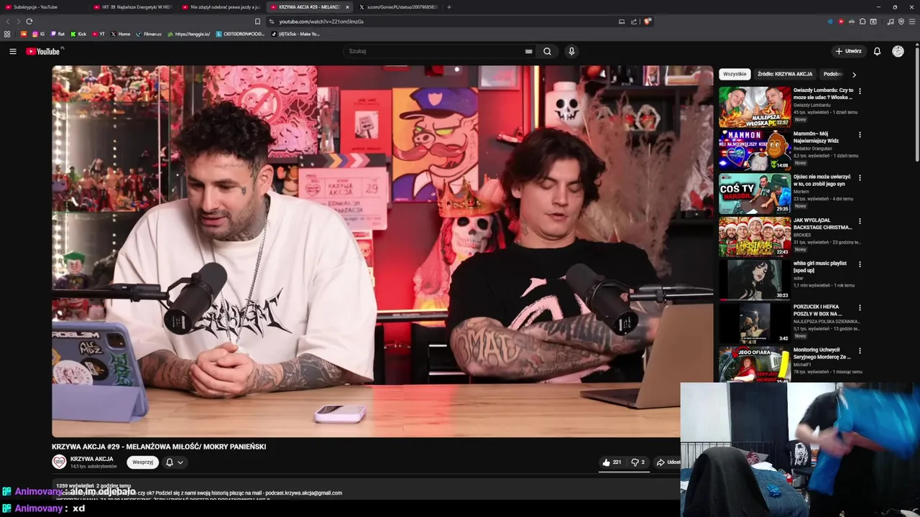920x517 pixels.
Task: Open PORZUCEK I HEFKA thumbnail
Action: point(755,323)
